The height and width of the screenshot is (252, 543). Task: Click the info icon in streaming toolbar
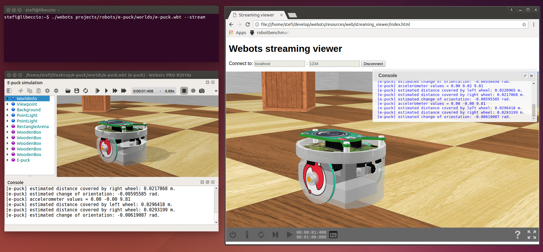[247, 235]
